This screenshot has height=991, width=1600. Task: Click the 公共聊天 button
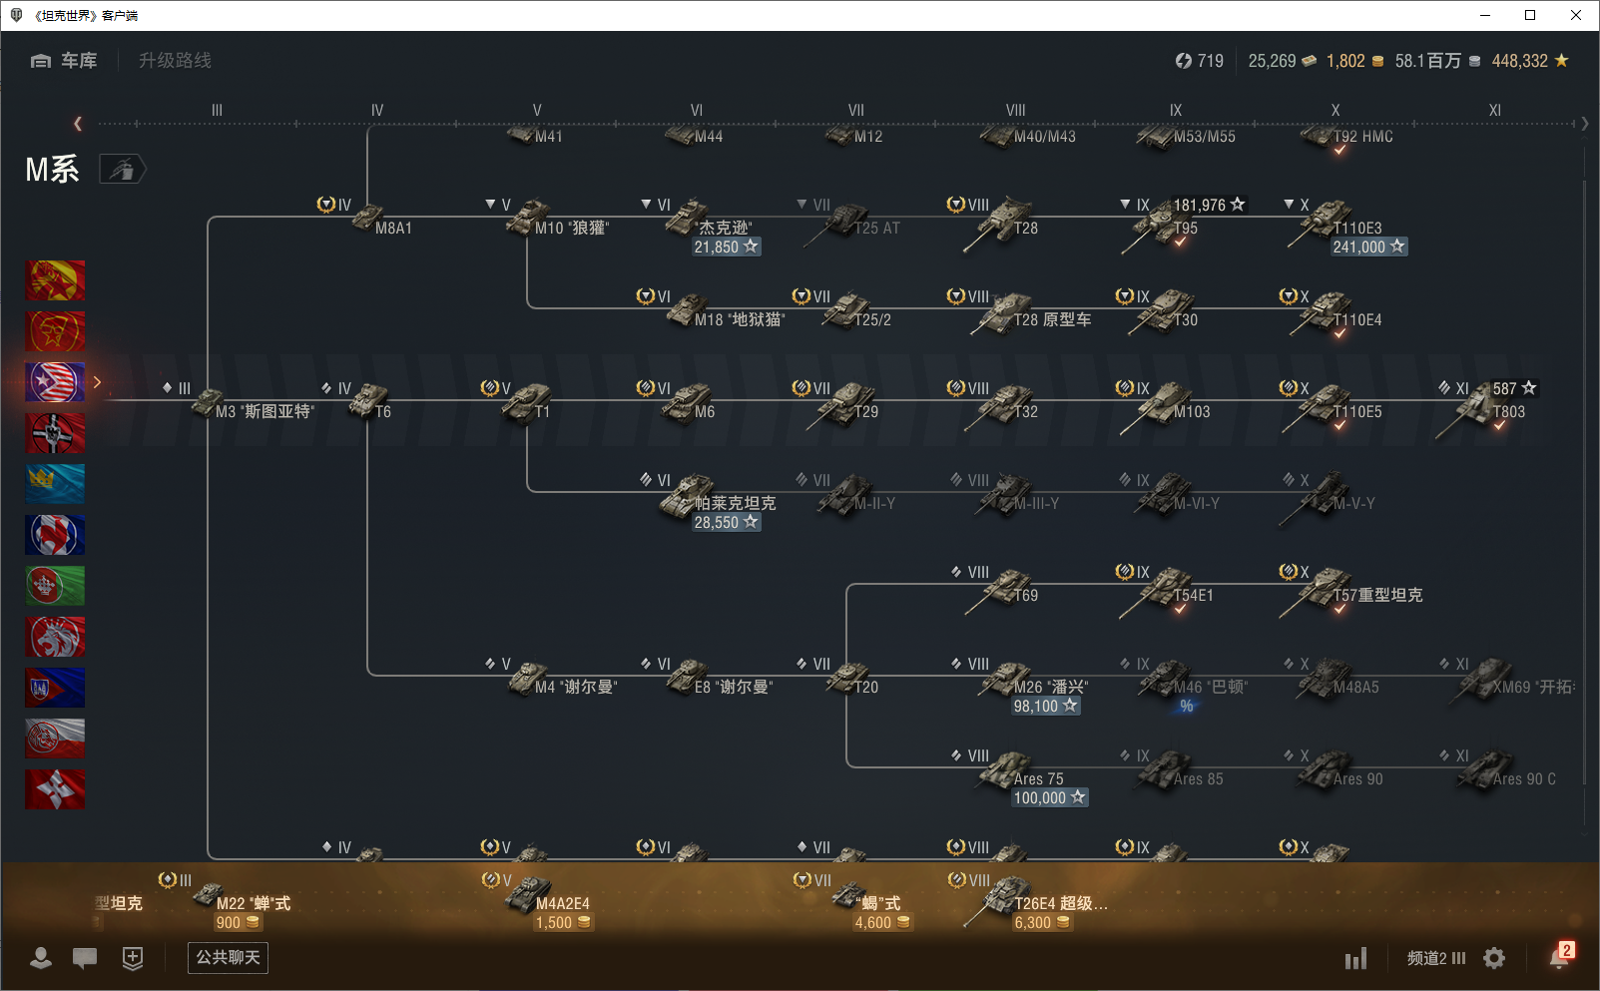point(228,958)
